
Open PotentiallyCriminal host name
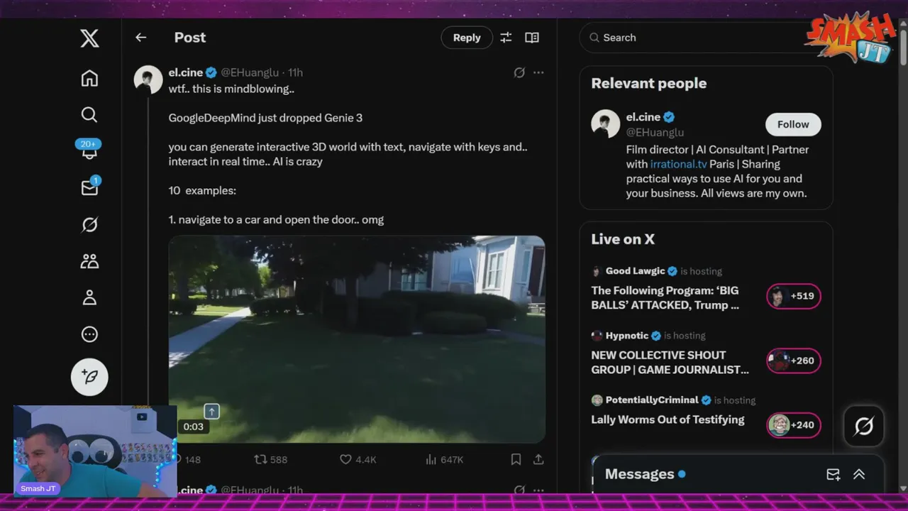tap(652, 400)
